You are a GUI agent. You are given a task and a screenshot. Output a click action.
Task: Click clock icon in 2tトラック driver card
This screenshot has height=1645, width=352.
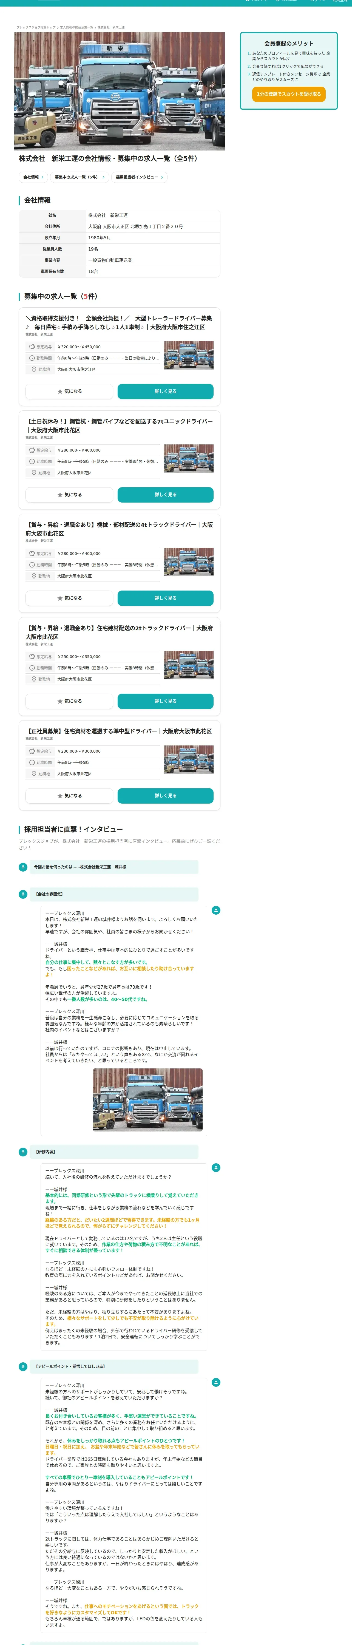pos(32,668)
